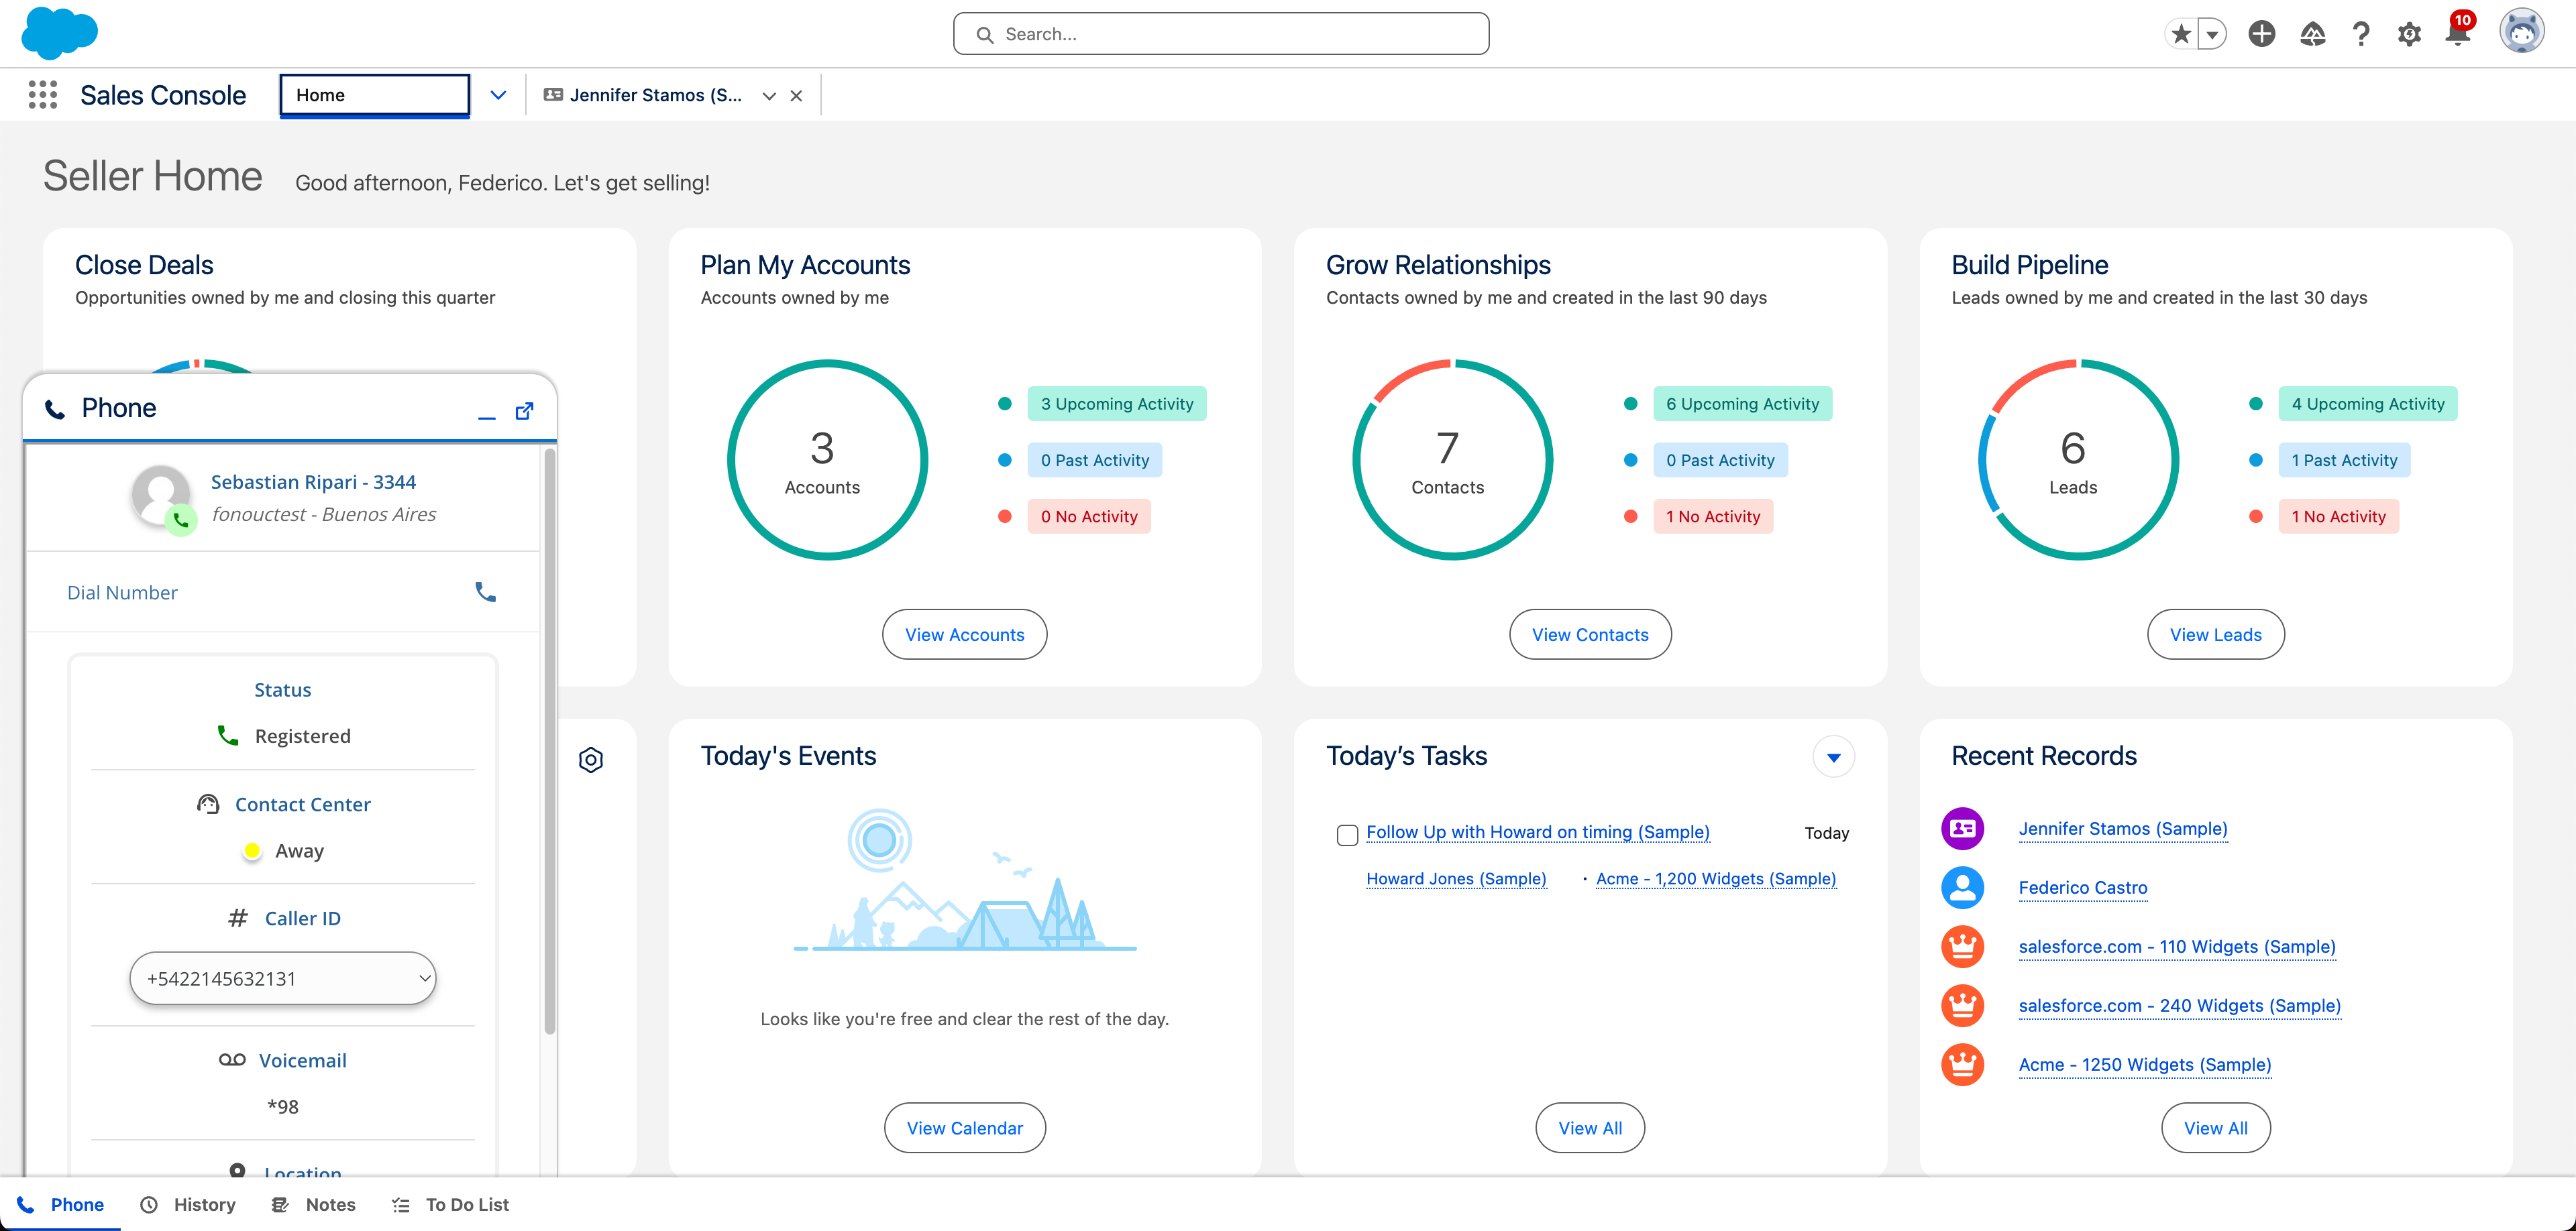Open Today's Tasks filter dropdown
Viewport: 2576px width, 1231px height.
1833,756
